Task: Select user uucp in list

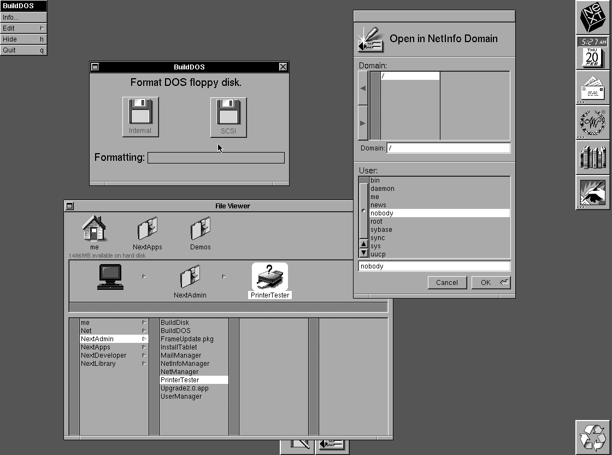Action: (439, 254)
